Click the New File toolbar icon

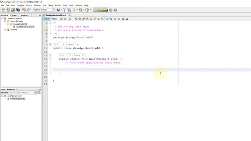pos(4,10)
